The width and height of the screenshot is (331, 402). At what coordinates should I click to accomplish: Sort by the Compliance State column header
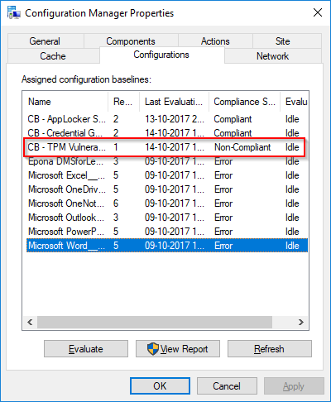pyautogui.click(x=244, y=102)
